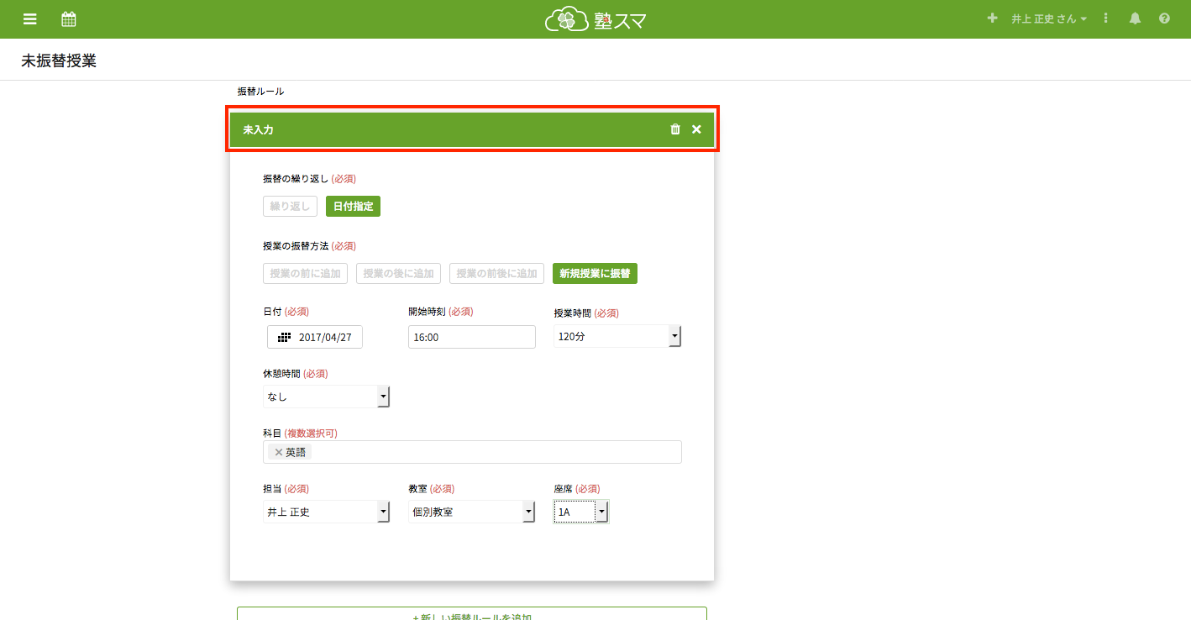Select the 繰り返し repeat option
1191x620 pixels.
(290, 207)
